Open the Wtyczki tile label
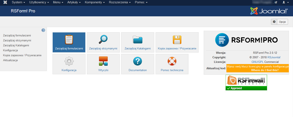 coord(103,70)
